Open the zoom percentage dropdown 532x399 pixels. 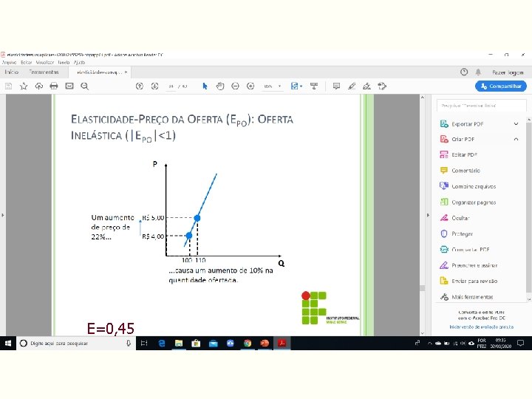279,86
